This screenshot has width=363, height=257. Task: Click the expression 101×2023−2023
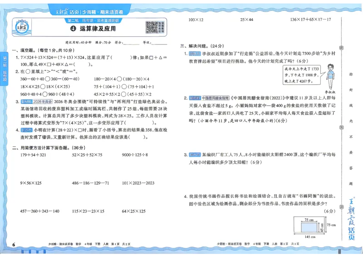(138, 183)
